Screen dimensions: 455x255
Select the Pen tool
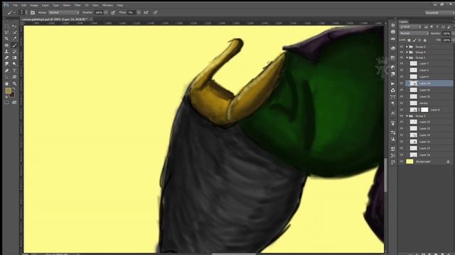[6, 71]
